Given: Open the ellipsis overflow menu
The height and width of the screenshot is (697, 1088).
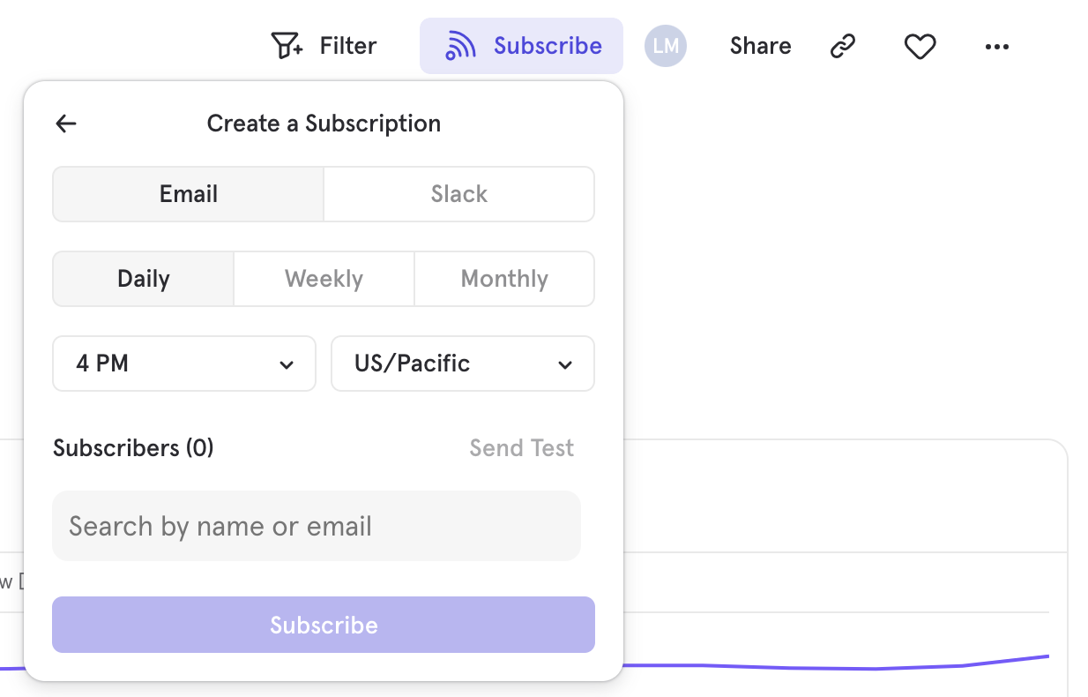Looking at the screenshot, I should click(996, 46).
